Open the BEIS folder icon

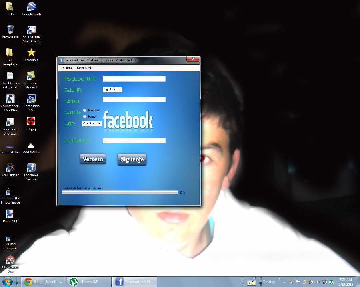pyautogui.click(x=10, y=9)
